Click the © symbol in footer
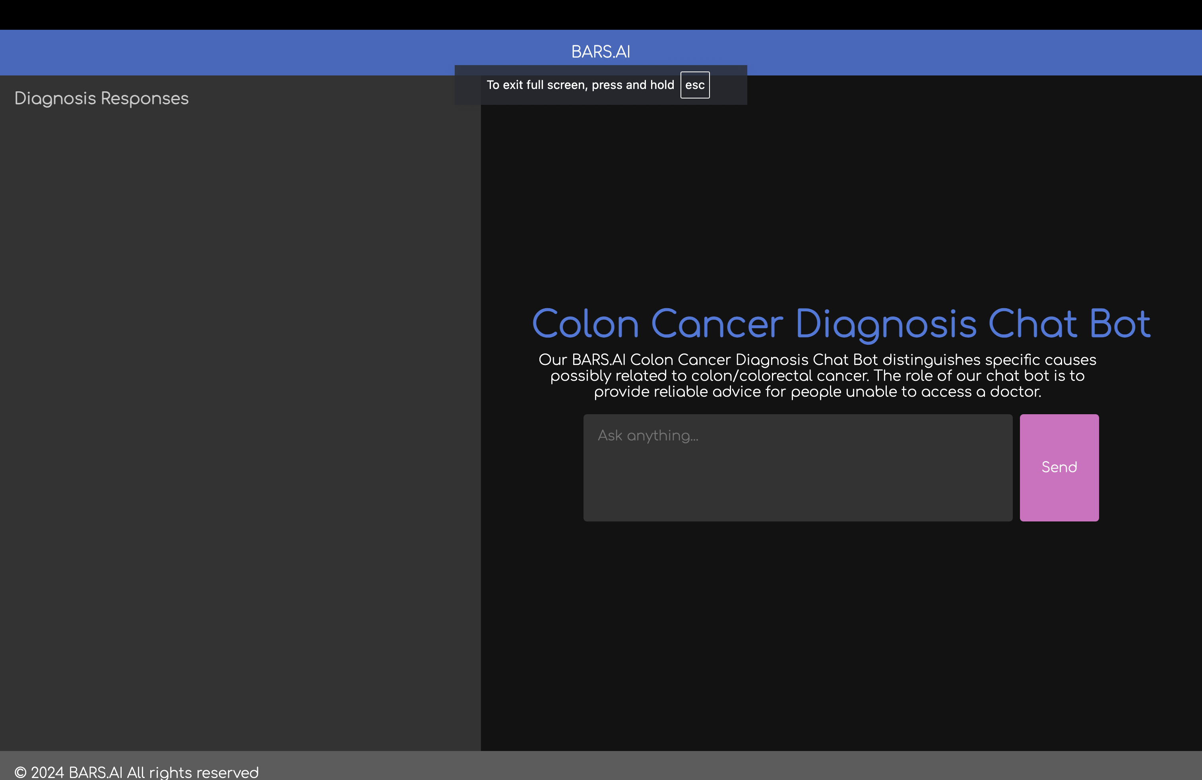This screenshot has width=1202, height=780. point(20,772)
